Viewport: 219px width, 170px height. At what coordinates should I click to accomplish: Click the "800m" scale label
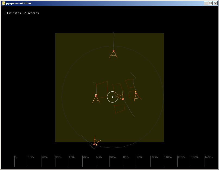click(x=126, y=157)
